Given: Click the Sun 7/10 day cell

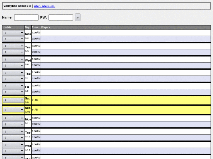Looking at the screenshot, I should 28,110.
